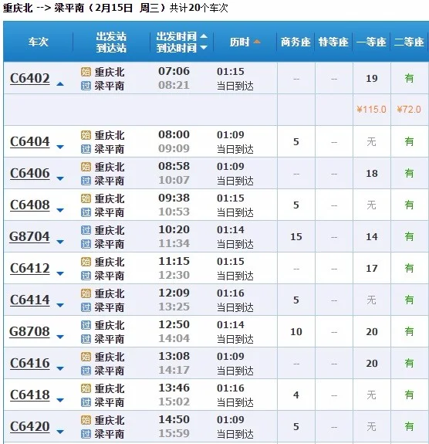
Task: Click origin-station 始 icon for C6420
Action: pyautogui.click(x=86, y=420)
